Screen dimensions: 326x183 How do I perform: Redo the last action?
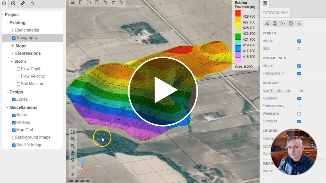(x=113, y=2)
